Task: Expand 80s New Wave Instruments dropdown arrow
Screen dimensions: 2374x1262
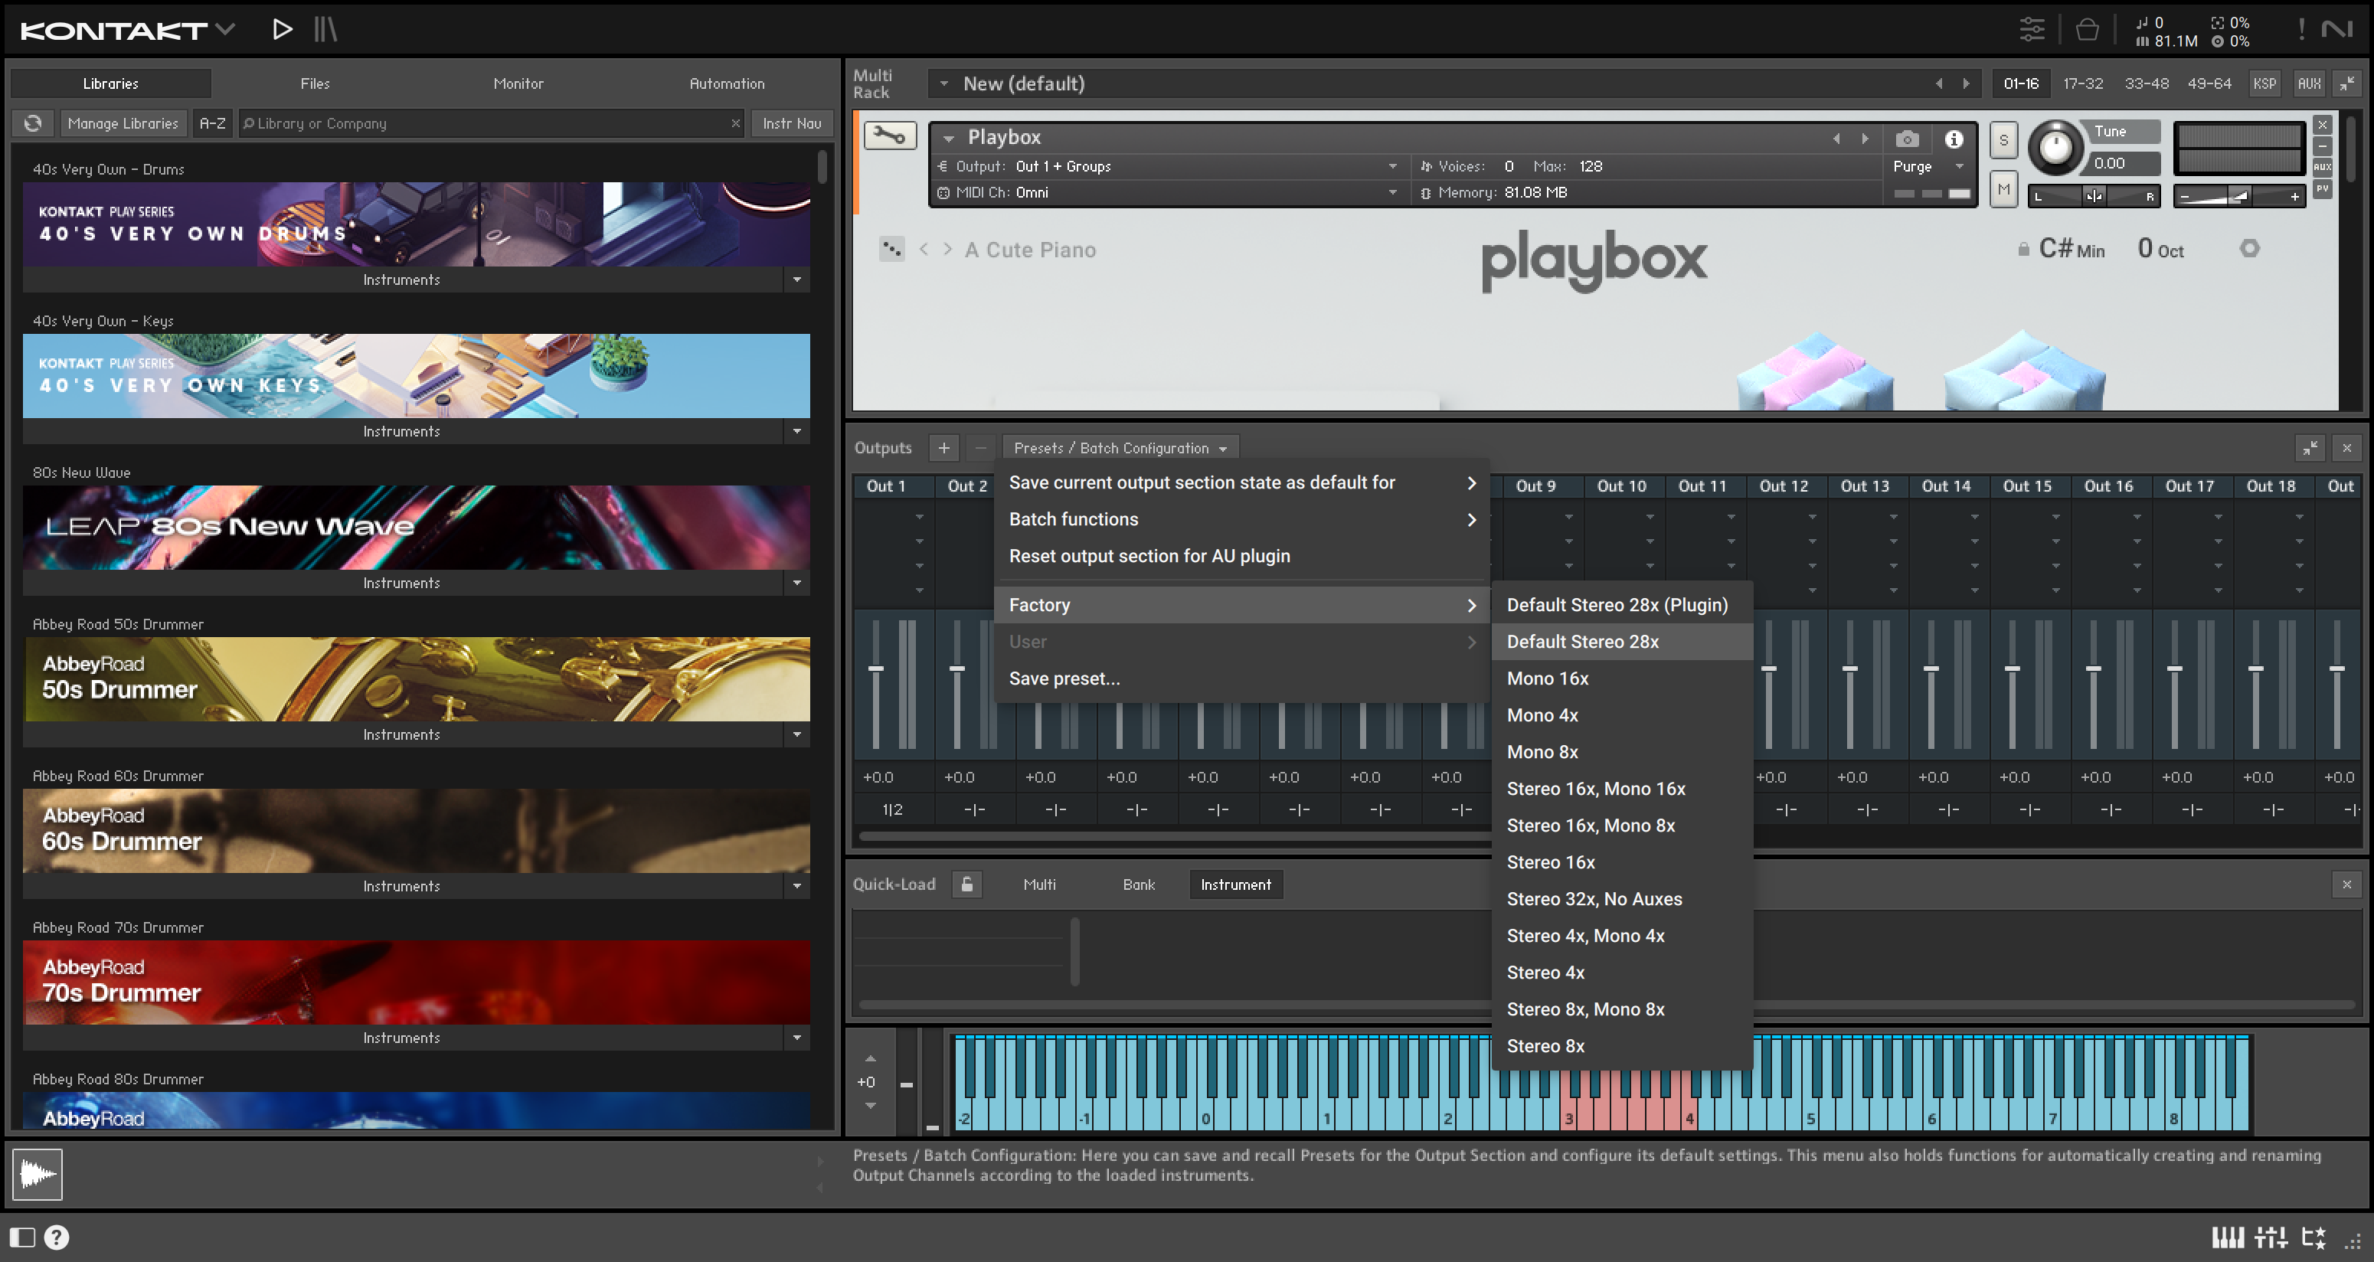Action: (x=796, y=583)
